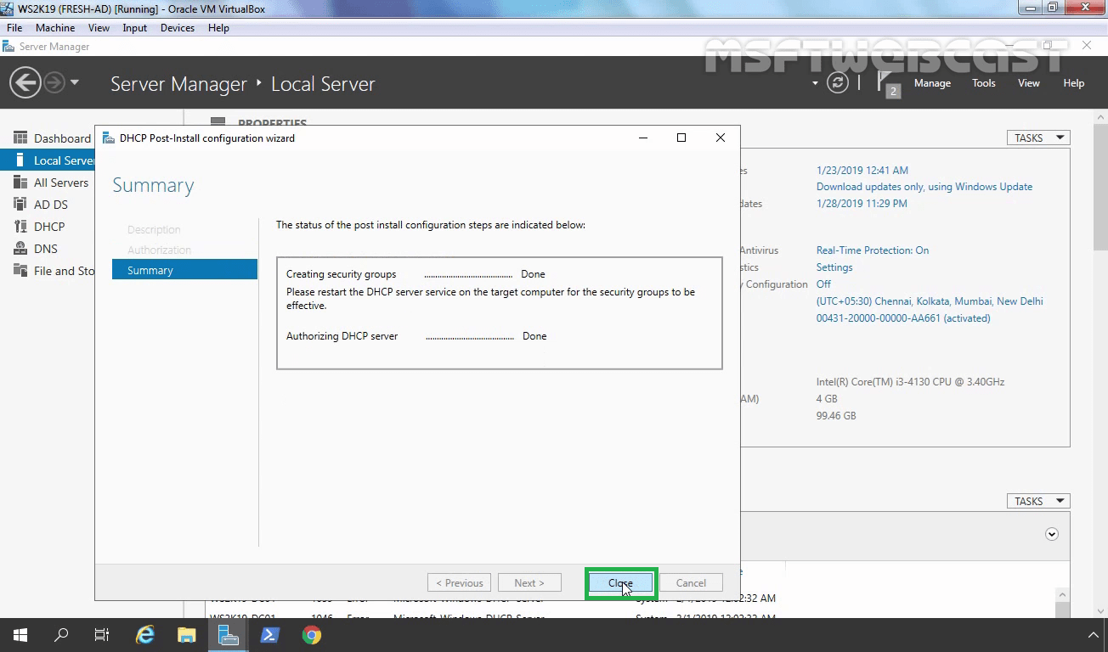
Task: Open the lower TASKS dropdown
Action: point(1037,500)
